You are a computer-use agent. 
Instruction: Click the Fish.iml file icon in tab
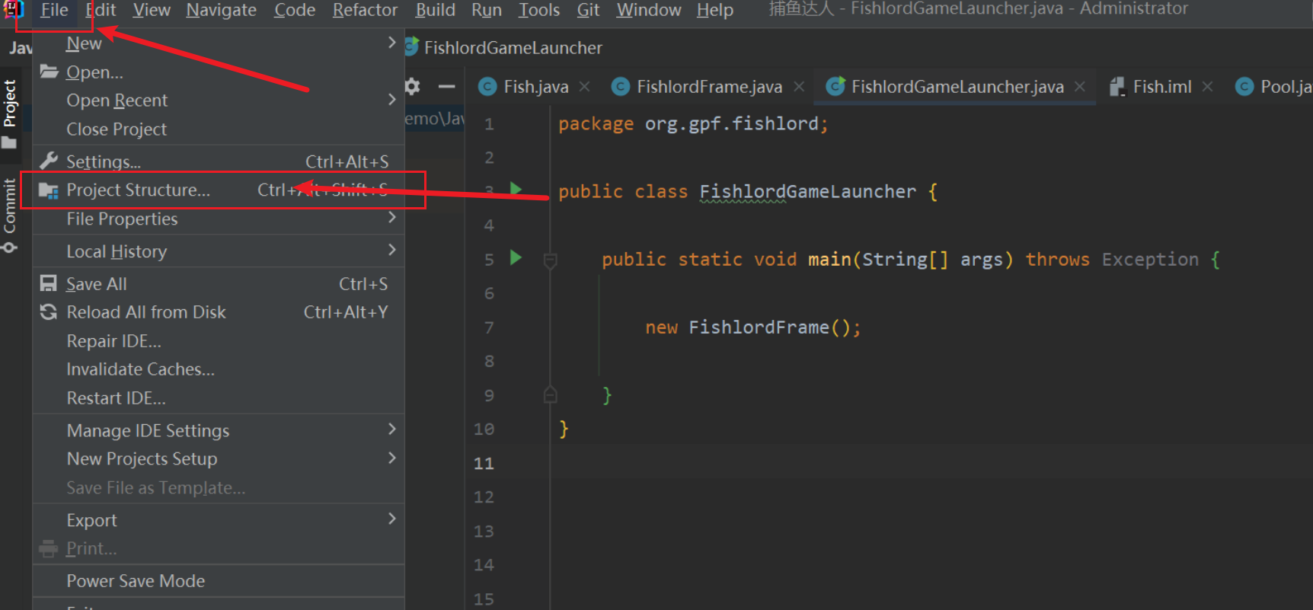point(1117,87)
